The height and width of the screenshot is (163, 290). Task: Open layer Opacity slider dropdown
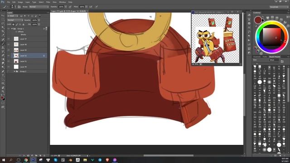[39, 20]
